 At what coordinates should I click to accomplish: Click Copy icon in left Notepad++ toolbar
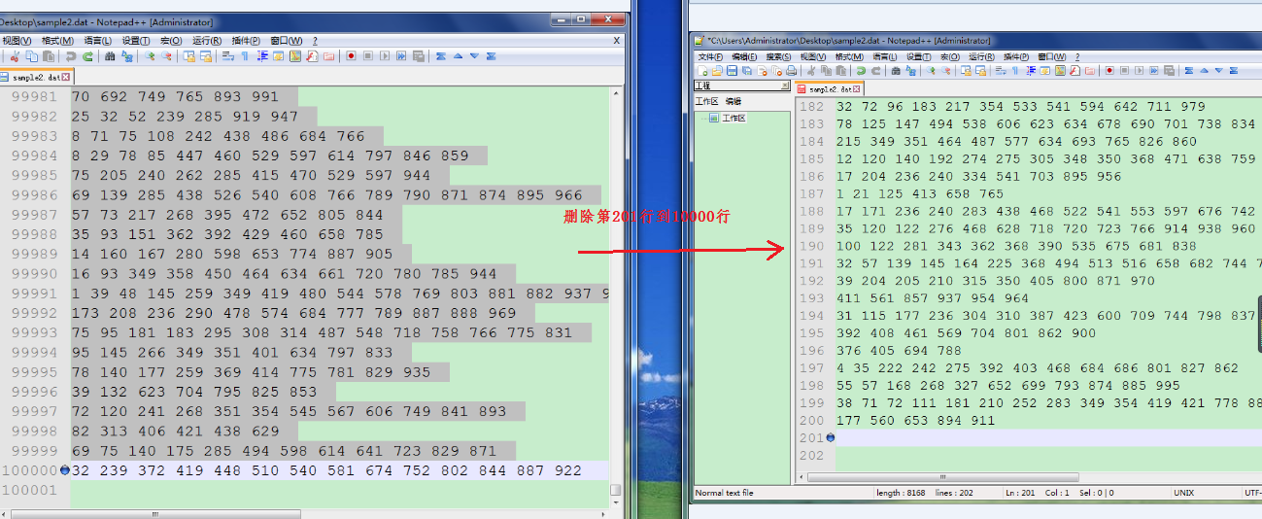pyautogui.click(x=32, y=56)
